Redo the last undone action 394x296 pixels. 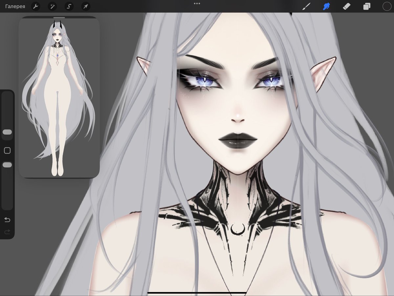point(7,232)
